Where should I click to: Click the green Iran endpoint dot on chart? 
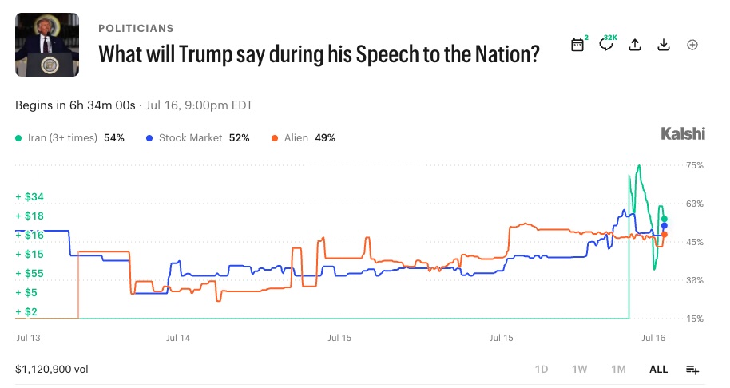(x=665, y=219)
